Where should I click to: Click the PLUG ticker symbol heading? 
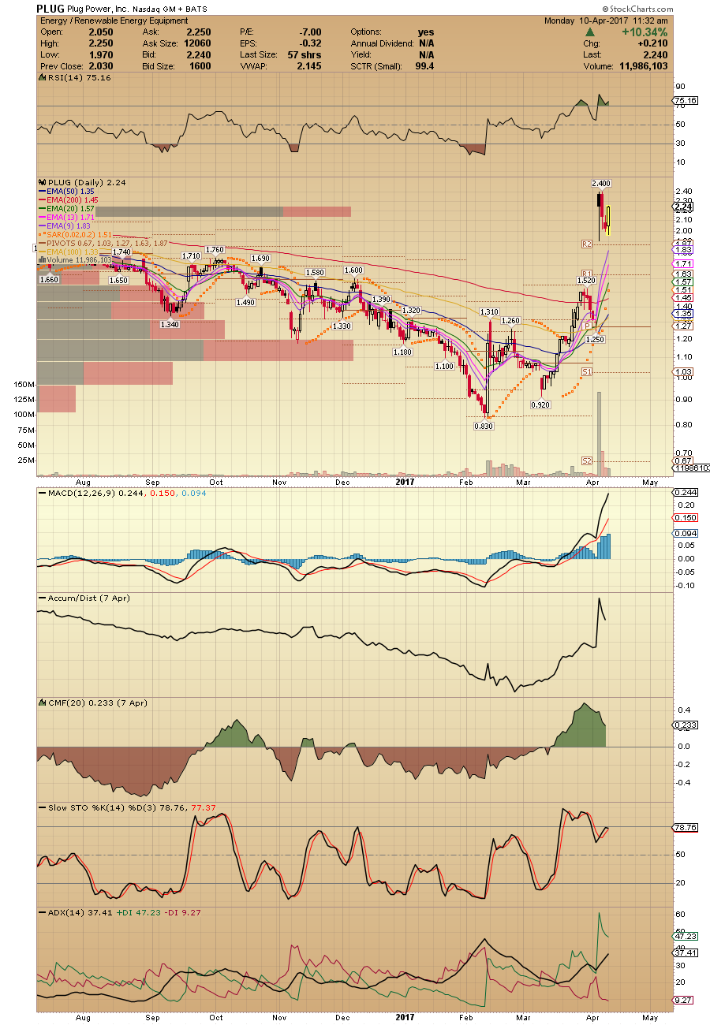tap(50, 9)
